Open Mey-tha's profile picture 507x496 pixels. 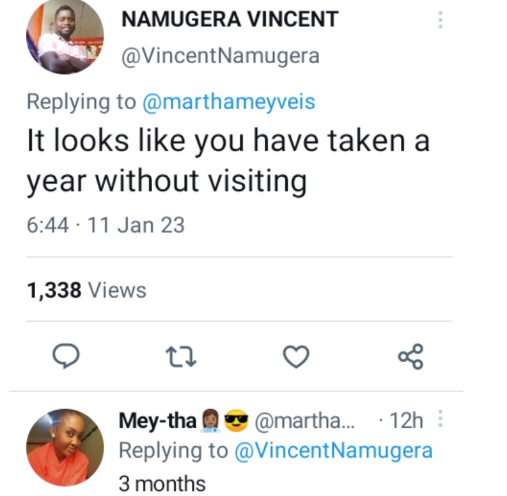coord(65,447)
